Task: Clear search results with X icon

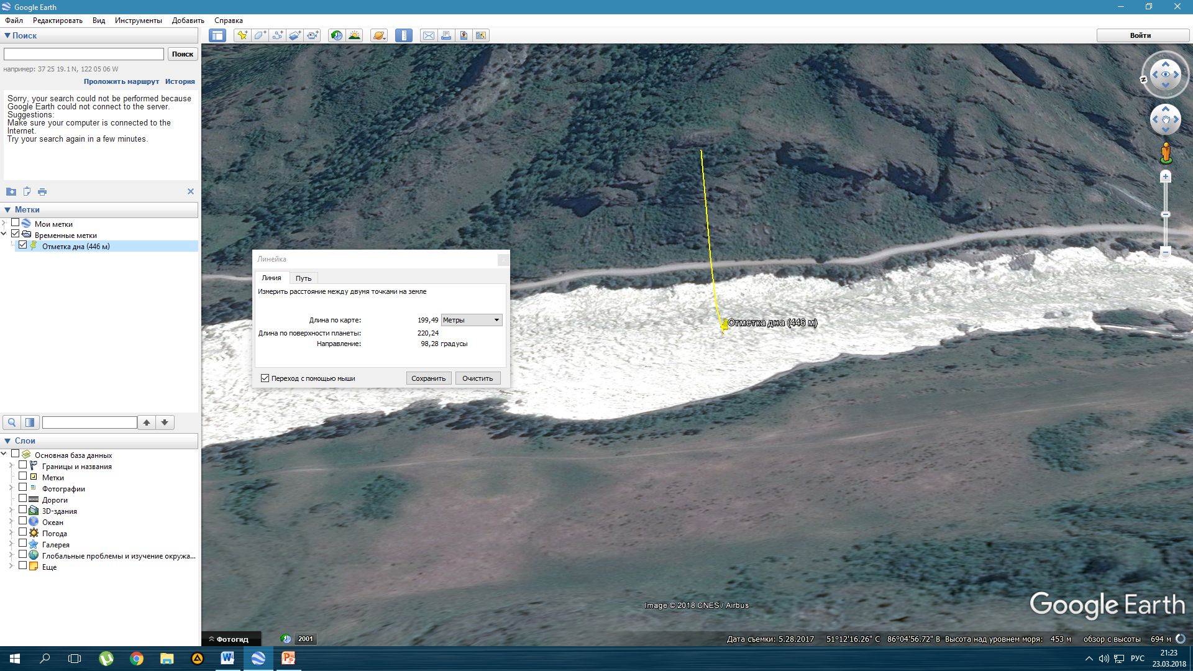Action: click(x=191, y=191)
